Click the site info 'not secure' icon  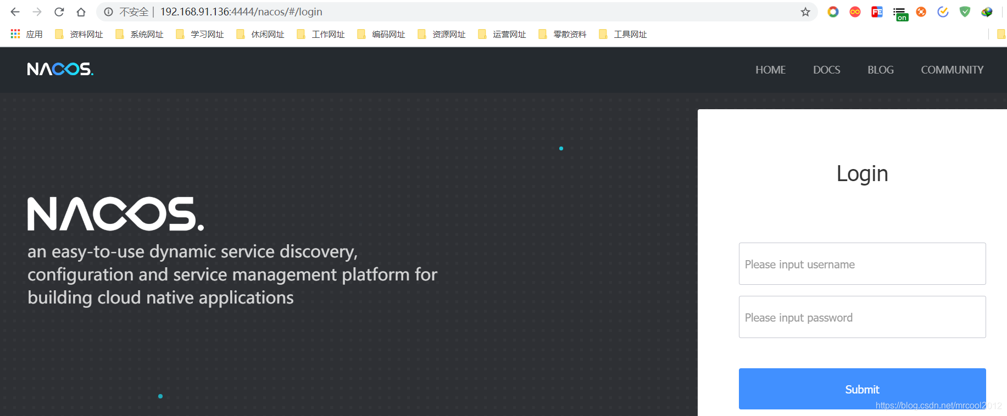coord(109,12)
